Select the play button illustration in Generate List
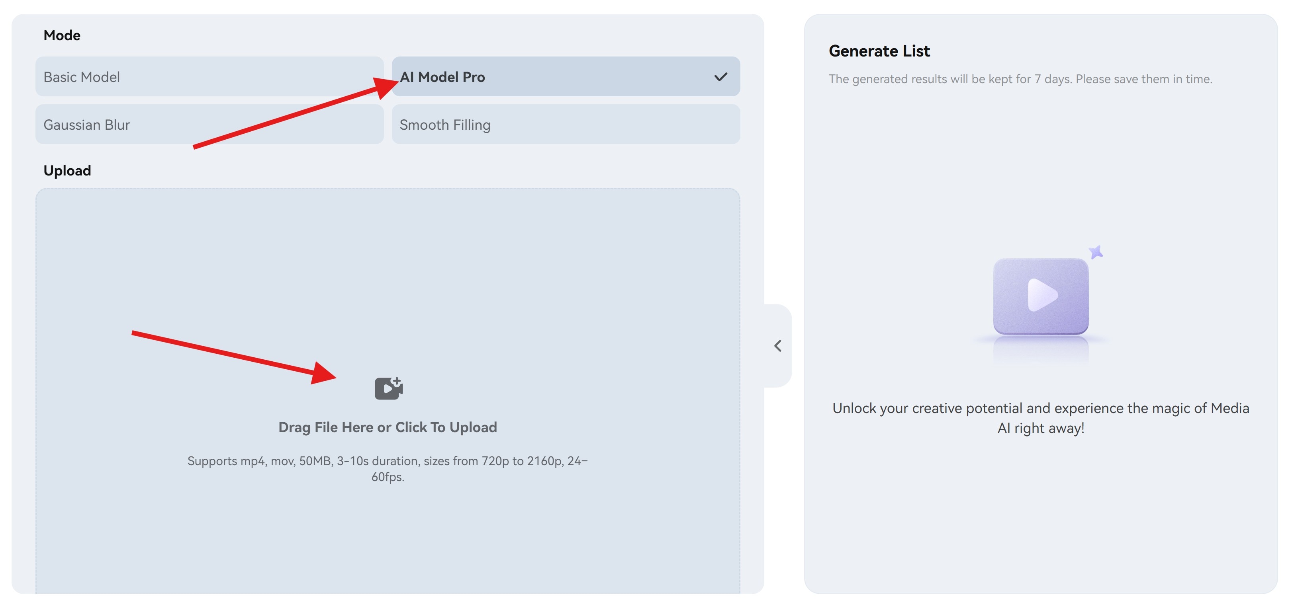 point(1040,296)
